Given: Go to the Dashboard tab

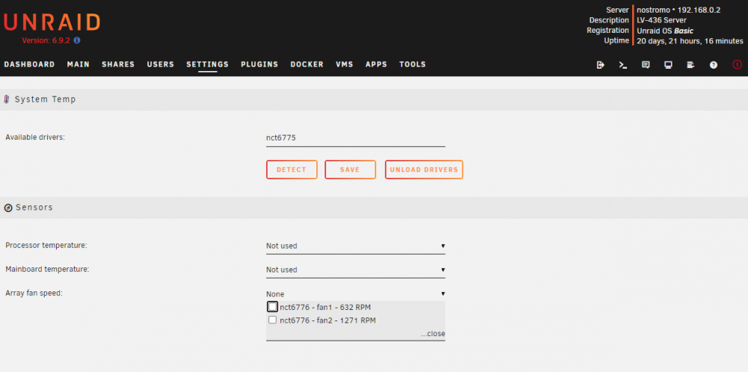Looking at the screenshot, I should (x=30, y=64).
